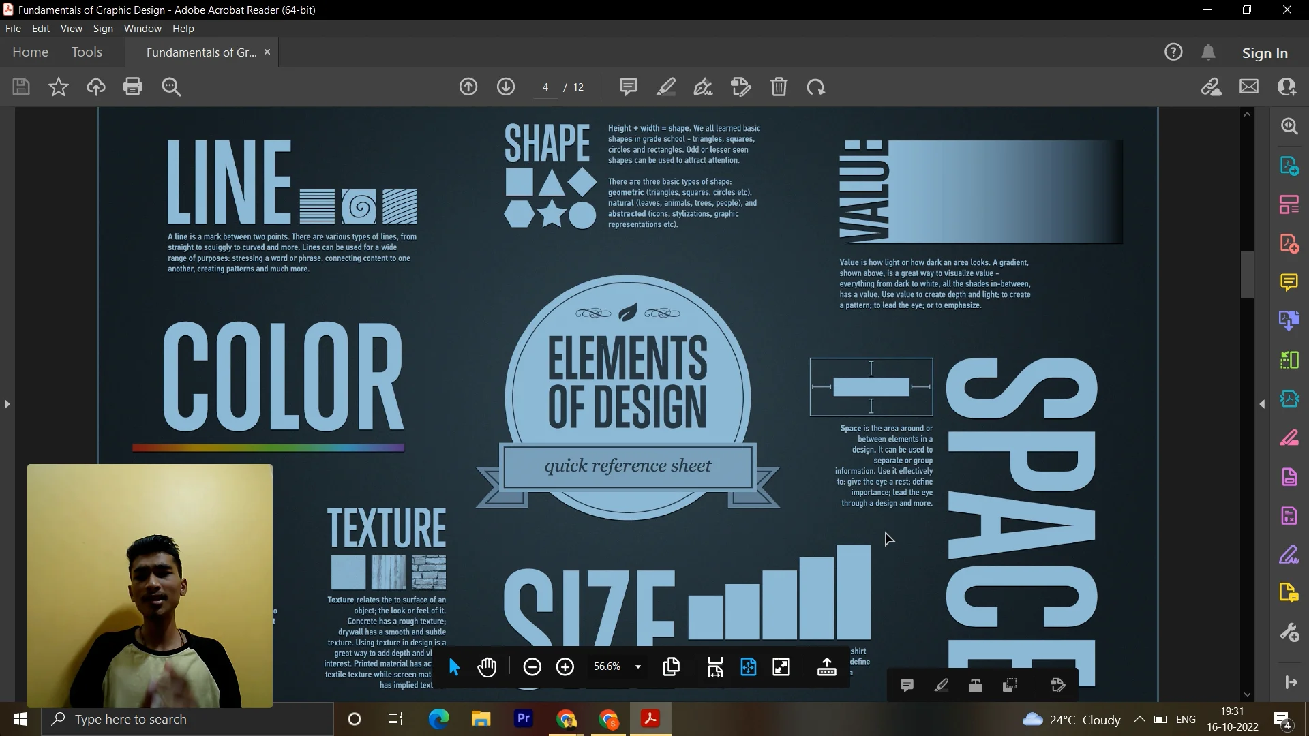The width and height of the screenshot is (1309, 736).
Task: Toggle full screen mode
Action: click(781, 666)
